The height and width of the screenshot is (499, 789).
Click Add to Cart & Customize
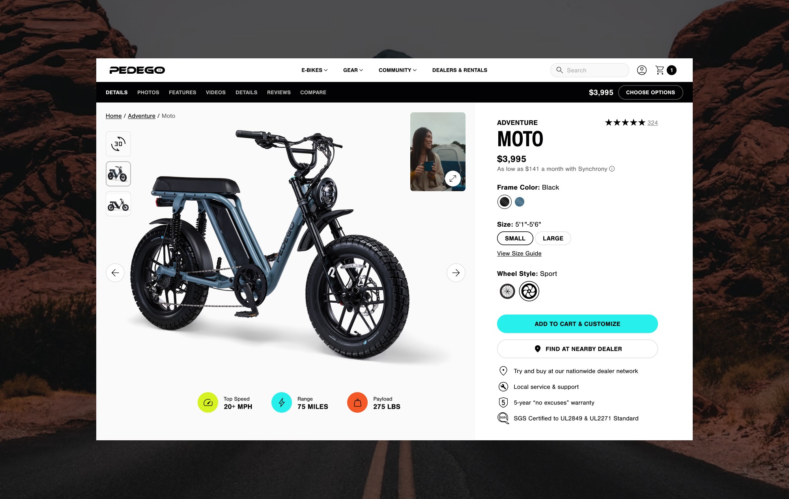click(578, 324)
